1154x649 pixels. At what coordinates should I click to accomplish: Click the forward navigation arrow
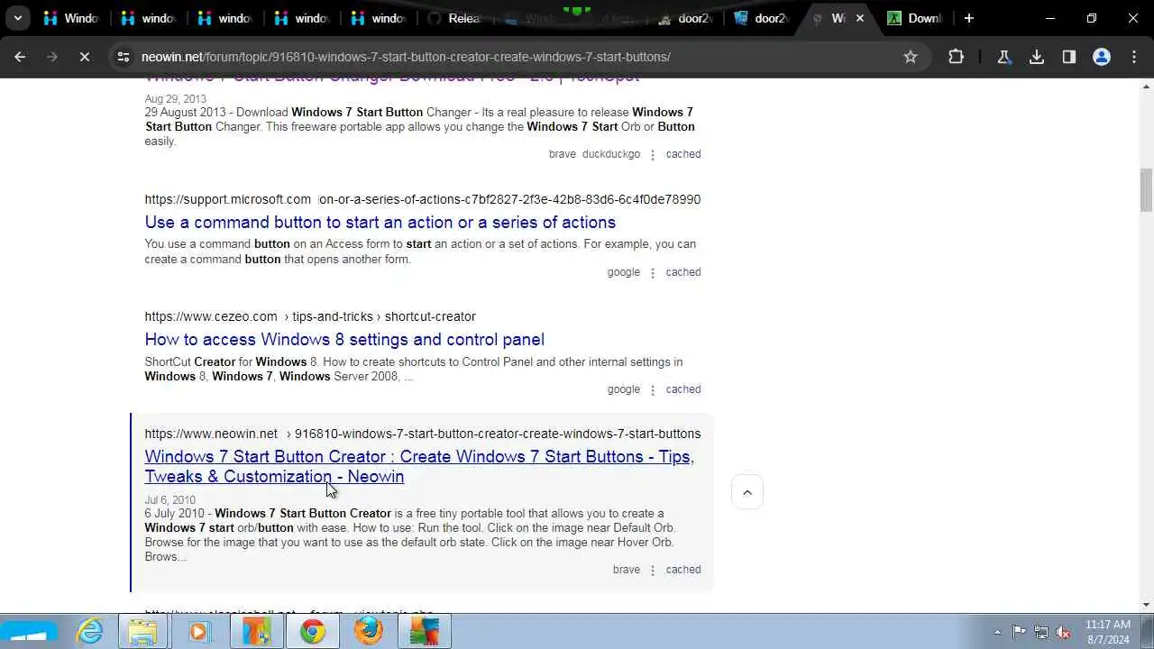[x=51, y=57]
